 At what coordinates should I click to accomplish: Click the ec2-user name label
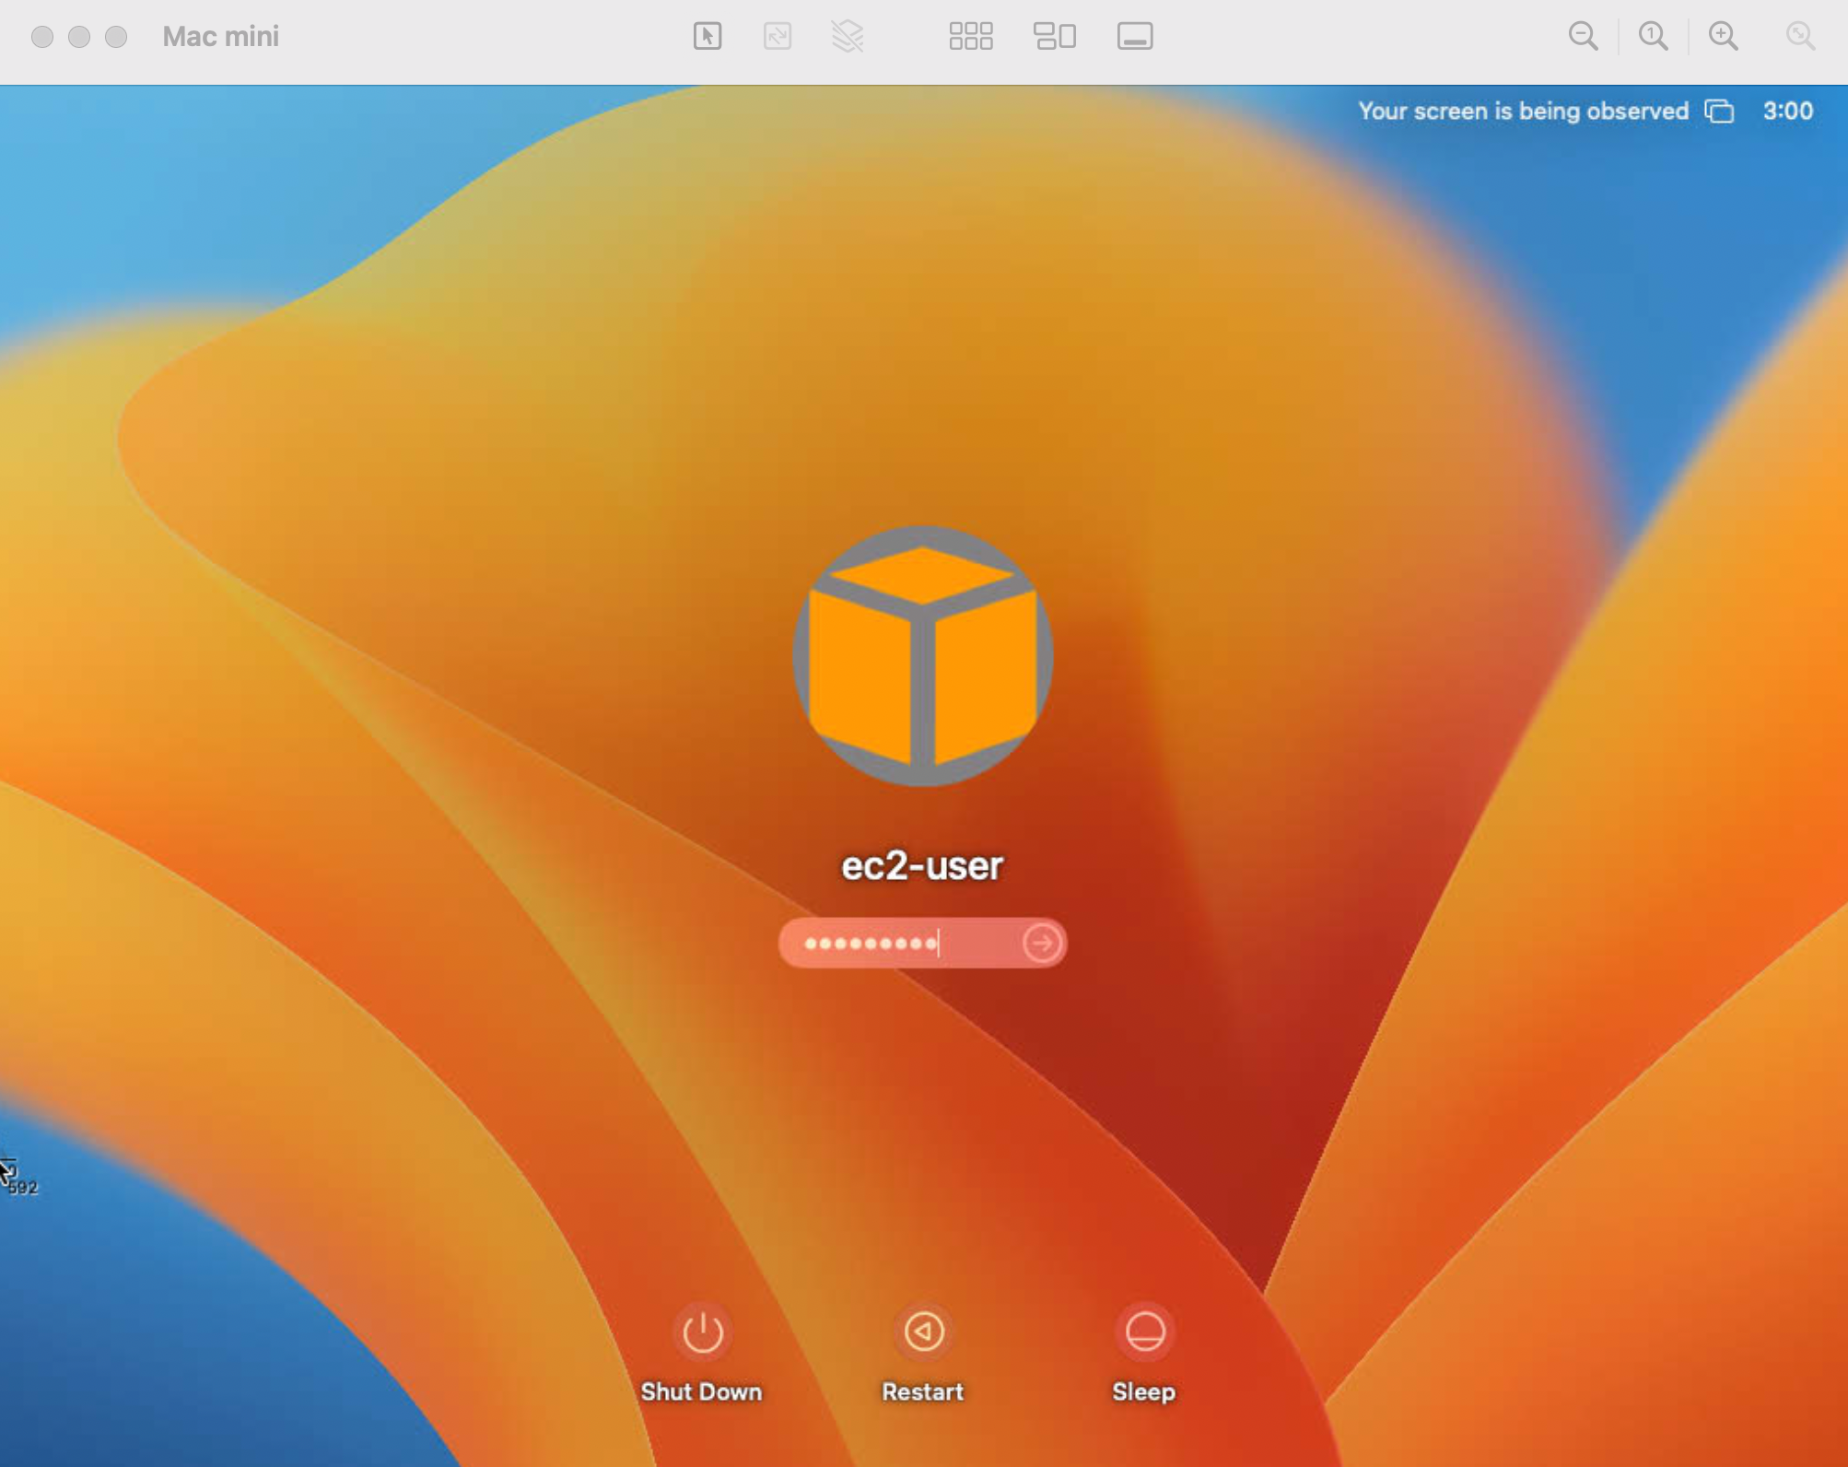[x=922, y=865]
